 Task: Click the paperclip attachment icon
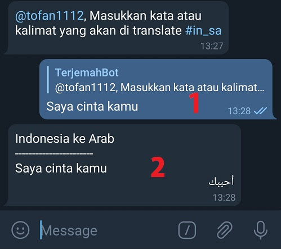click(225, 230)
